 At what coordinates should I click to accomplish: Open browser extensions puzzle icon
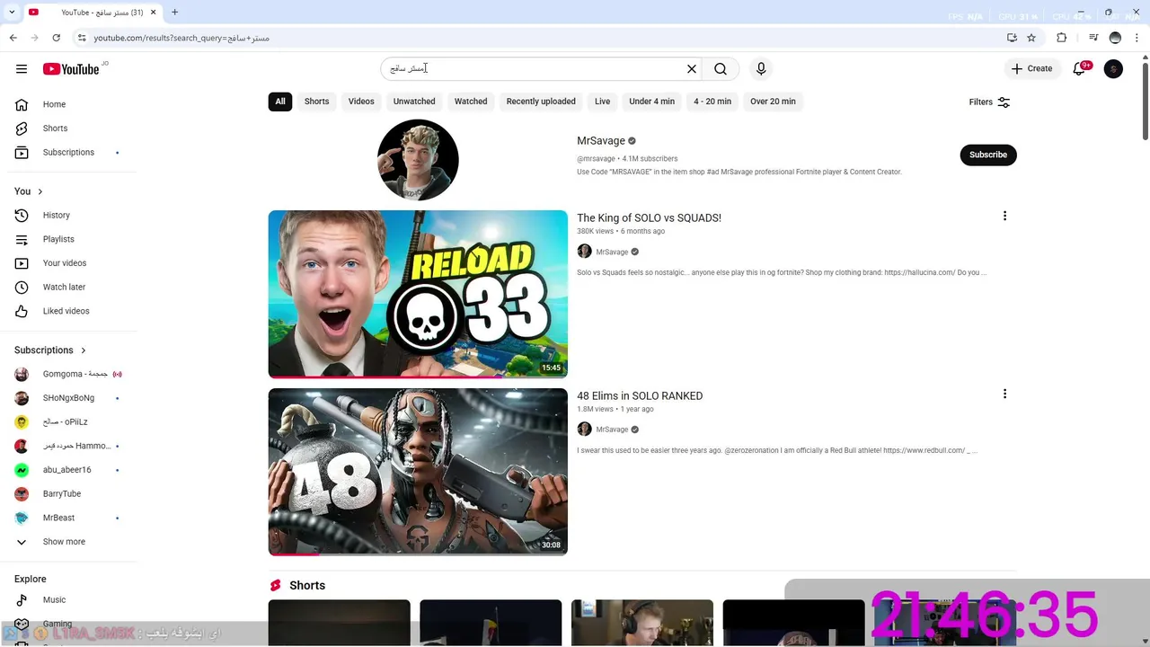point(1062,38)
